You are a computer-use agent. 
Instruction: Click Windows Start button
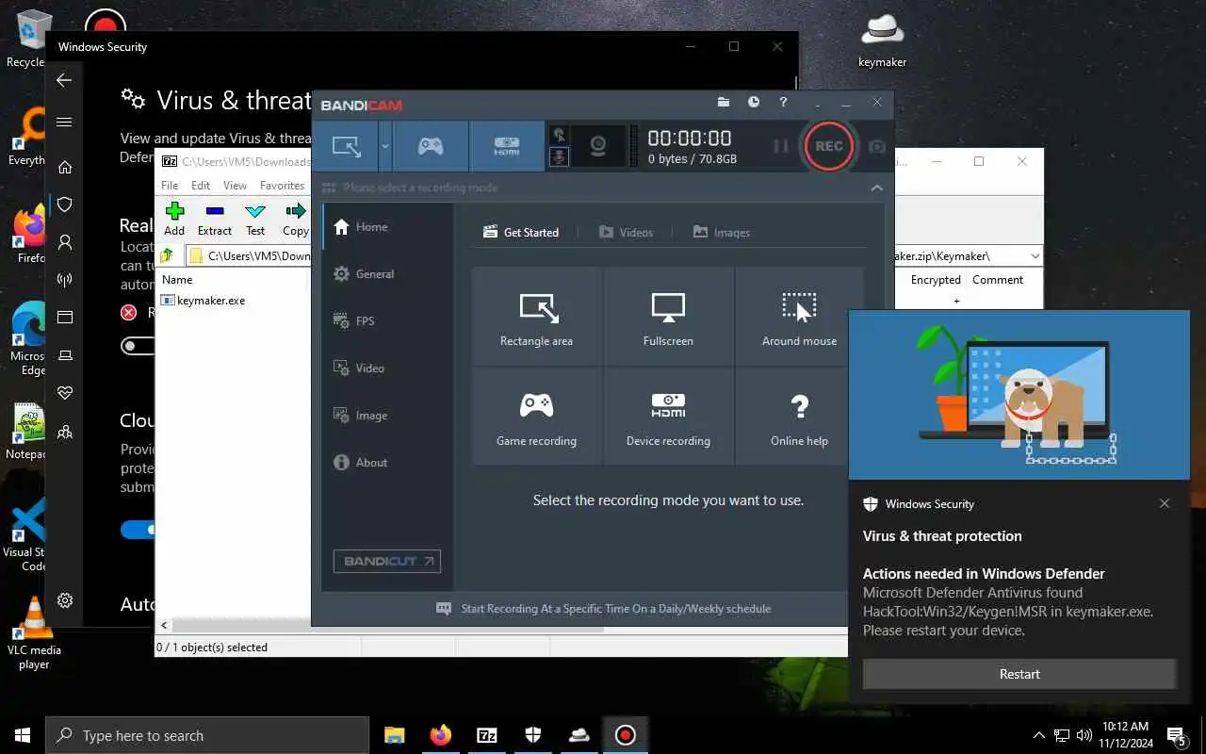[23, 735]
